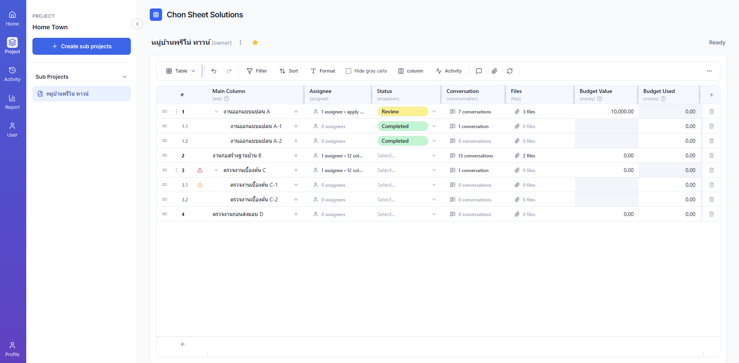Collapse row 3 ตรวจงานเบื้องต้น C
Image resolution: width=739 pixels, height=363 pixels.
216,170
